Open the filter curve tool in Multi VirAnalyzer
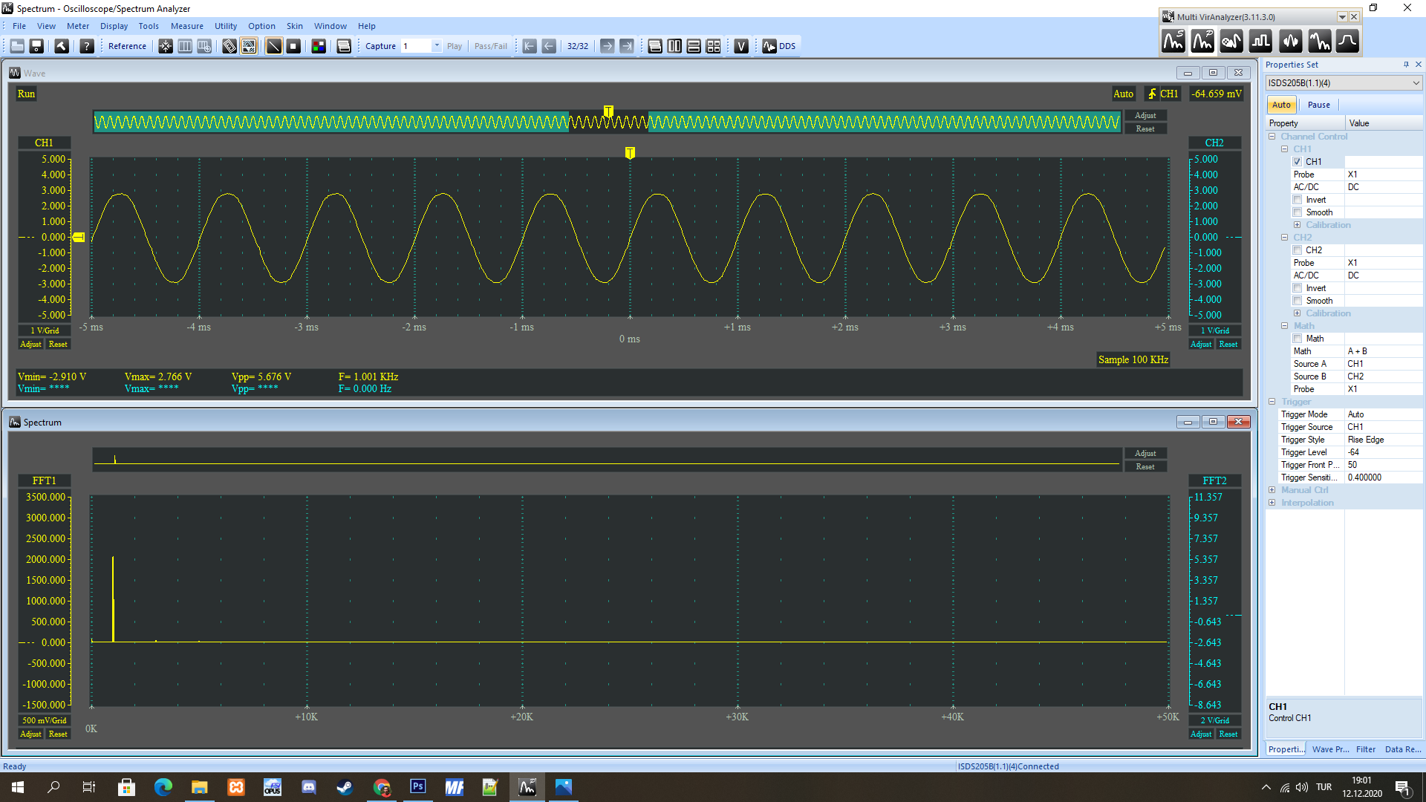Viewport: 1426px width, 802px height. click(x=1347, y=42)
